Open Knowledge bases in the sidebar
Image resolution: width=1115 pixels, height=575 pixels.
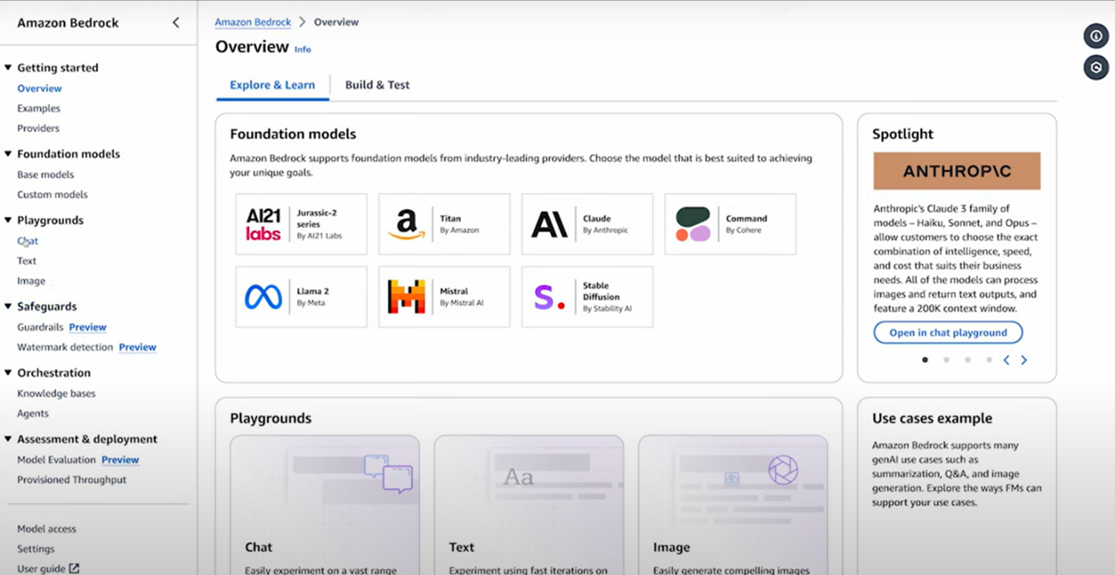56,394
